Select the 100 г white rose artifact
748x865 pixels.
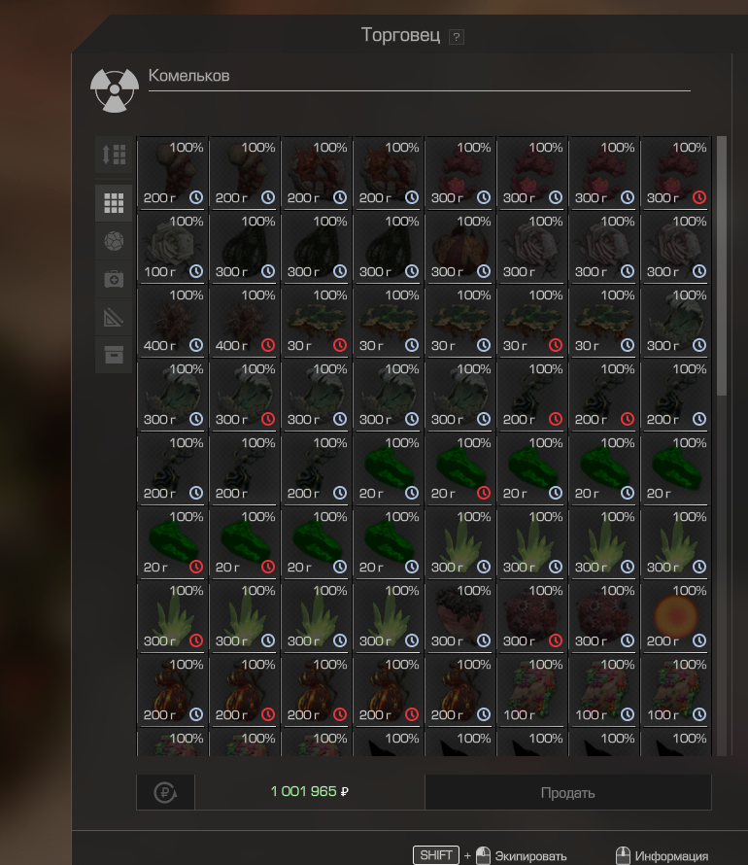pos(173,247)
